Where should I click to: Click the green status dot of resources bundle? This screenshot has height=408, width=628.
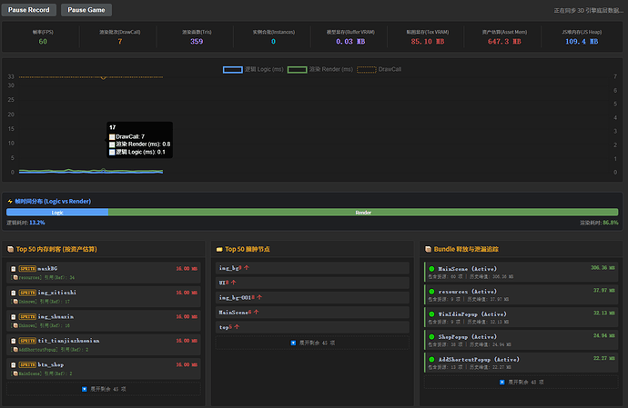coord(431,292)
